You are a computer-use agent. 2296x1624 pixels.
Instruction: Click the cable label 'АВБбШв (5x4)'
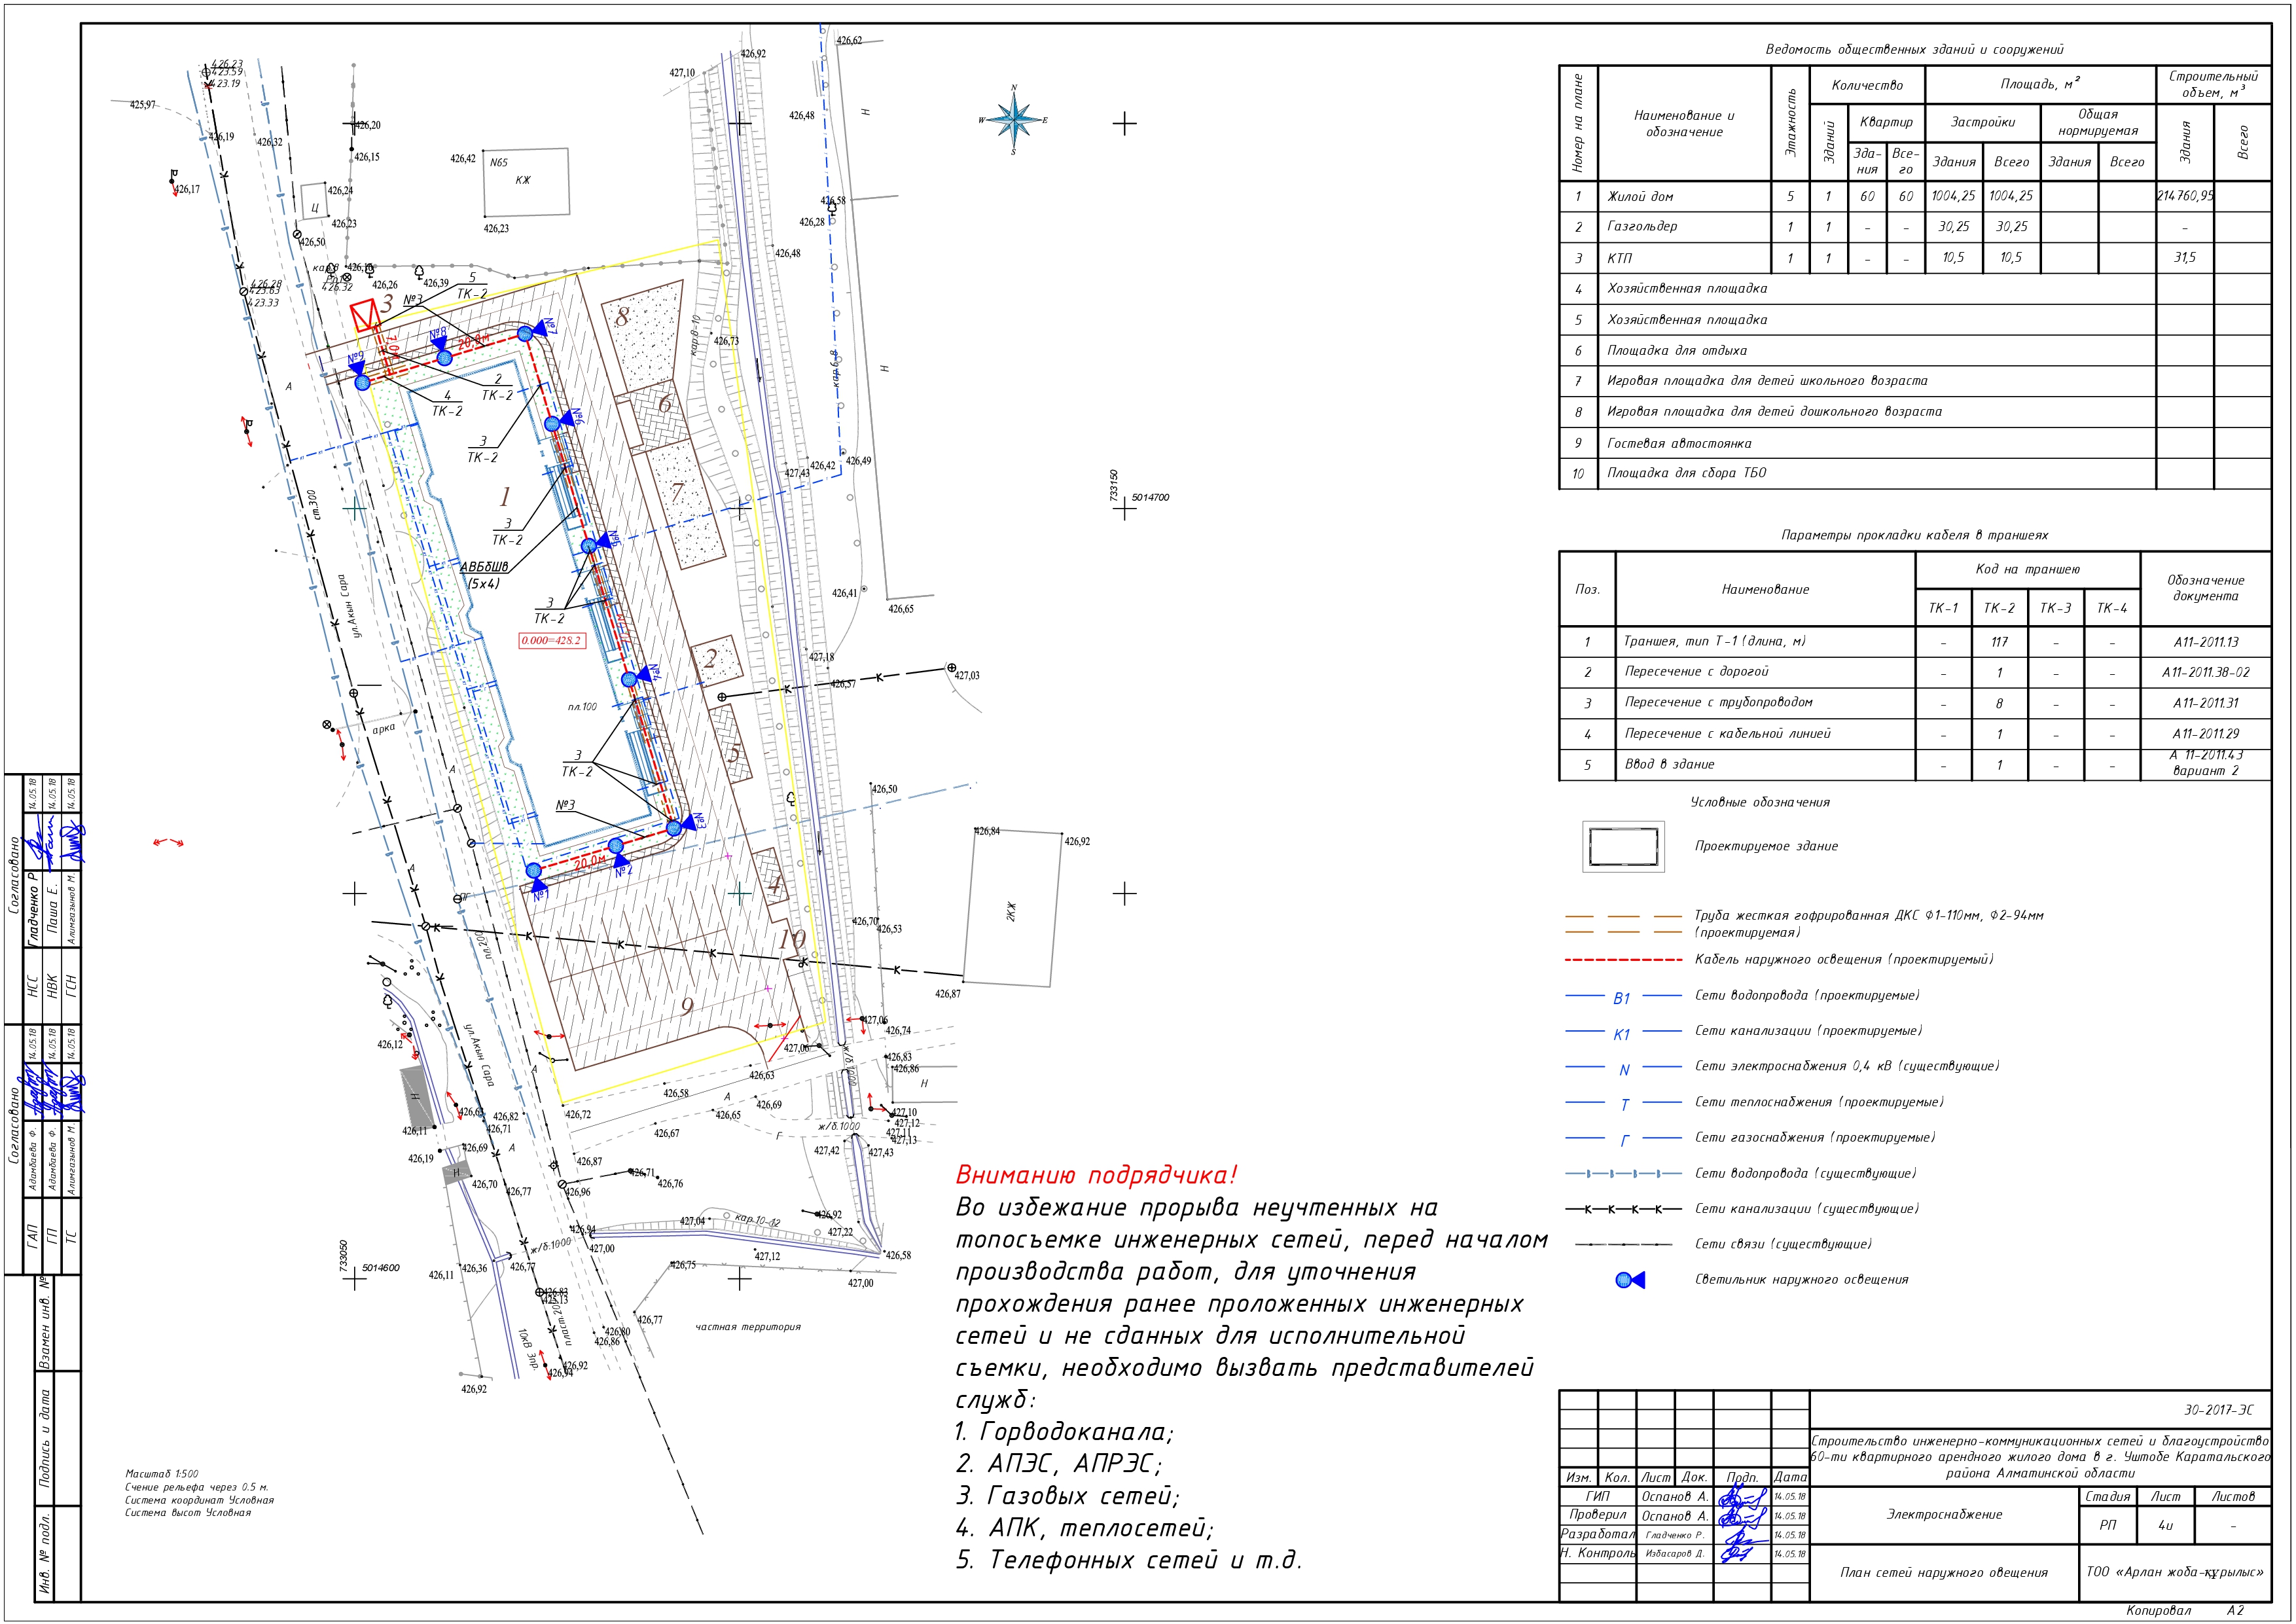point(484,575)
